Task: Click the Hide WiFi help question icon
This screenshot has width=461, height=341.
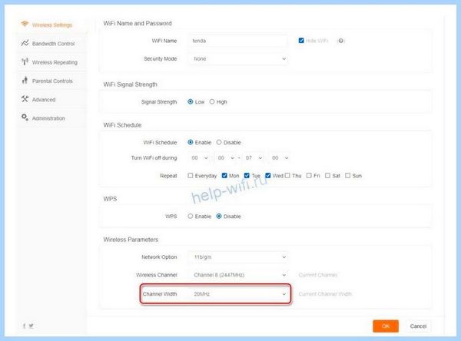Action: (340, 41)
